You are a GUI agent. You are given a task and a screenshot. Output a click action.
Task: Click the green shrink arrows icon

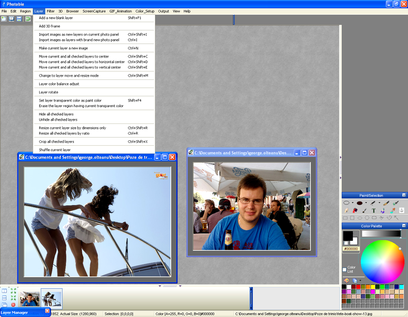click(x=13, y=298)
